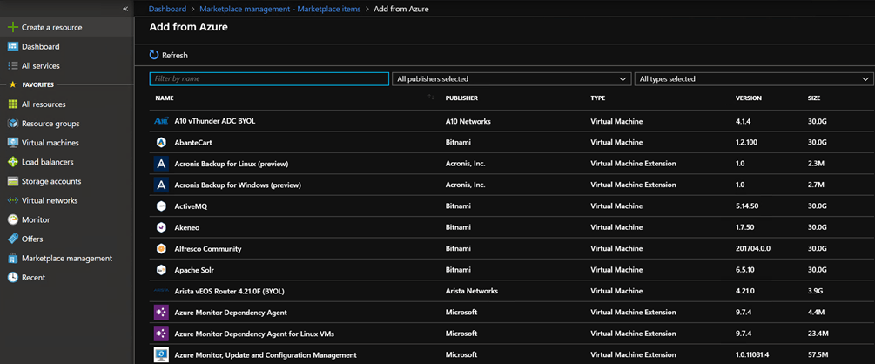Open Marketplace management menu item
875x364 pixels.
(67, 259)
